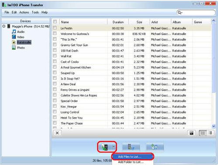
Task: Check the box for Is It Soup Yet?
Action: tap(55, 78)
